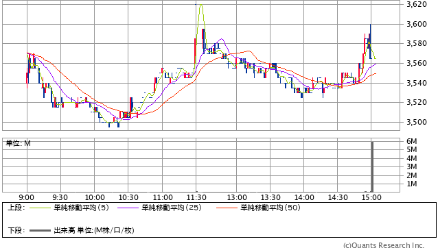The image size is (438, 248).
Task: Click the (c)Quants Research Inc. credit
Action: click(384, 245)
